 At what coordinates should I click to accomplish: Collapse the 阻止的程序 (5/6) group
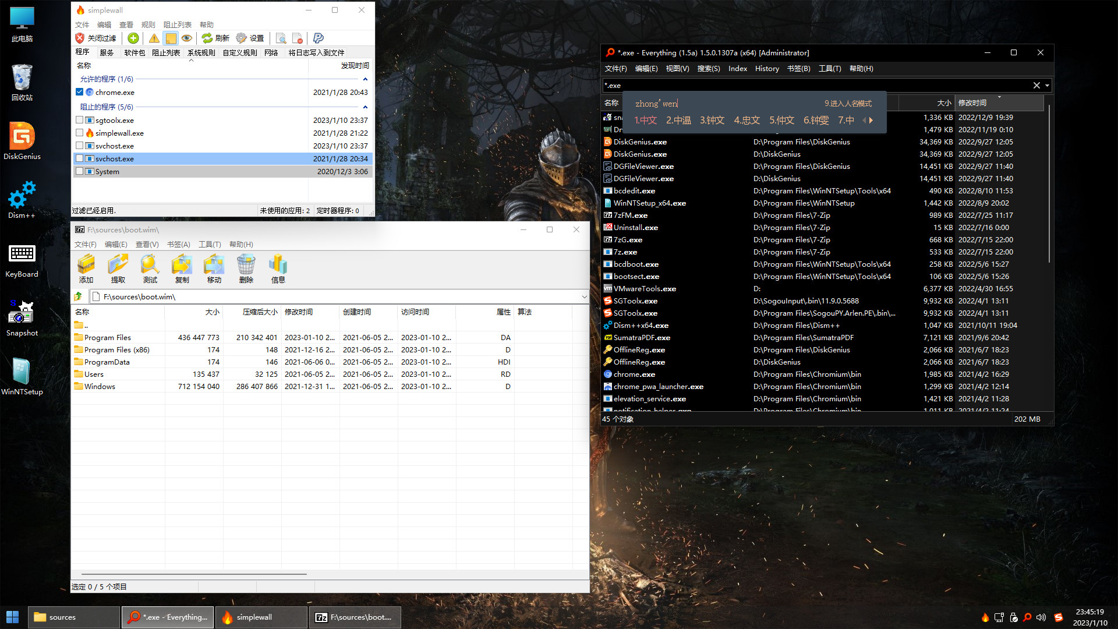(365, 107)
